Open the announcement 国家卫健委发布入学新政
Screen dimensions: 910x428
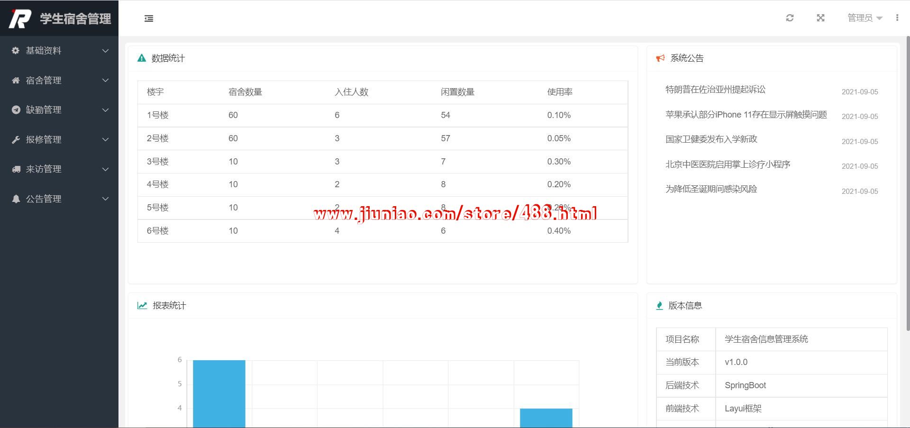click(711, 139)
